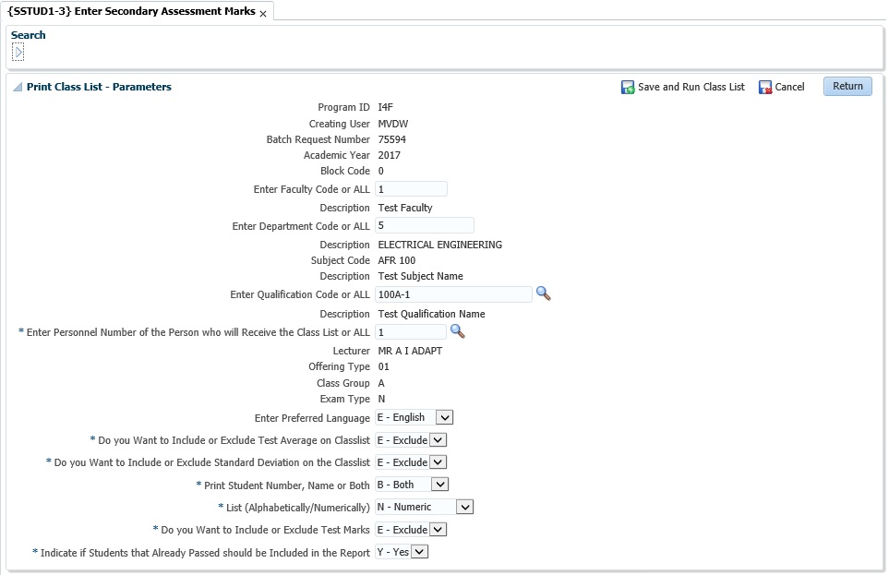The width and height of the screenshot is (889, 575).
Task: Close the Enter Secondary Assessment Marks tab
Action: [263, 14]
